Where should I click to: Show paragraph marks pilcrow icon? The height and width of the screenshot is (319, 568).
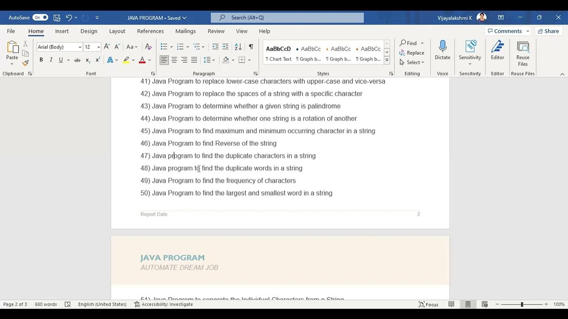251,47
